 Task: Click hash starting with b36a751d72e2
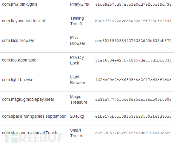pyautogui.click(x=133, y=21)
